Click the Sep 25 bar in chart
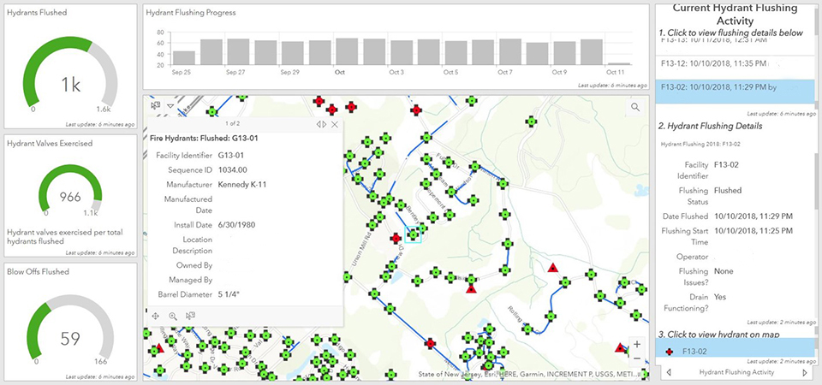 coord(184,58)
